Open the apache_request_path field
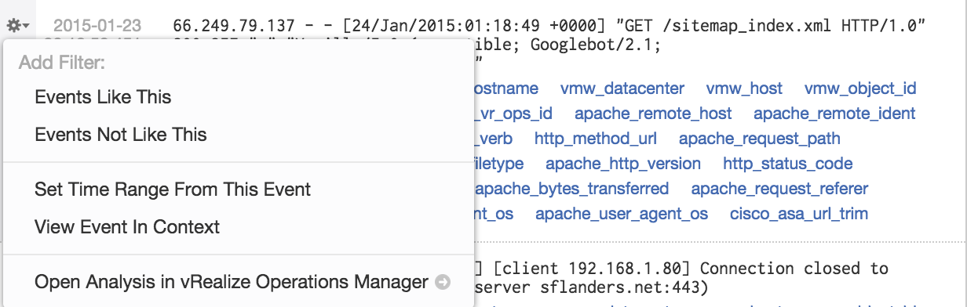Viewport: 967px width, 307px height. [x=759, y=139]
